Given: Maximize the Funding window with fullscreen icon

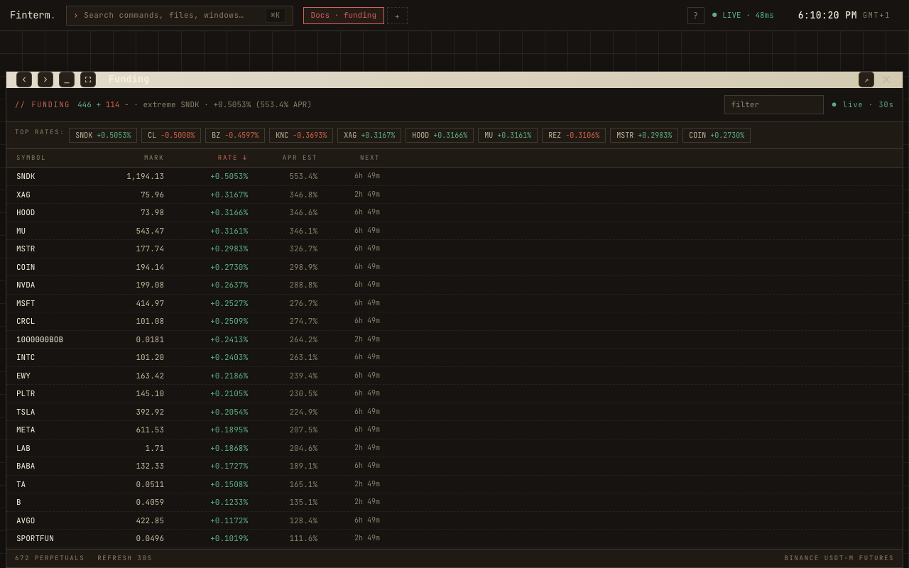Looking at the screenshot, I should [x=88, y=80].
